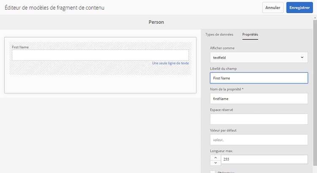Select the Propriétés tab
This screenshot has height=173, width=317.
[x=250, y=34]
